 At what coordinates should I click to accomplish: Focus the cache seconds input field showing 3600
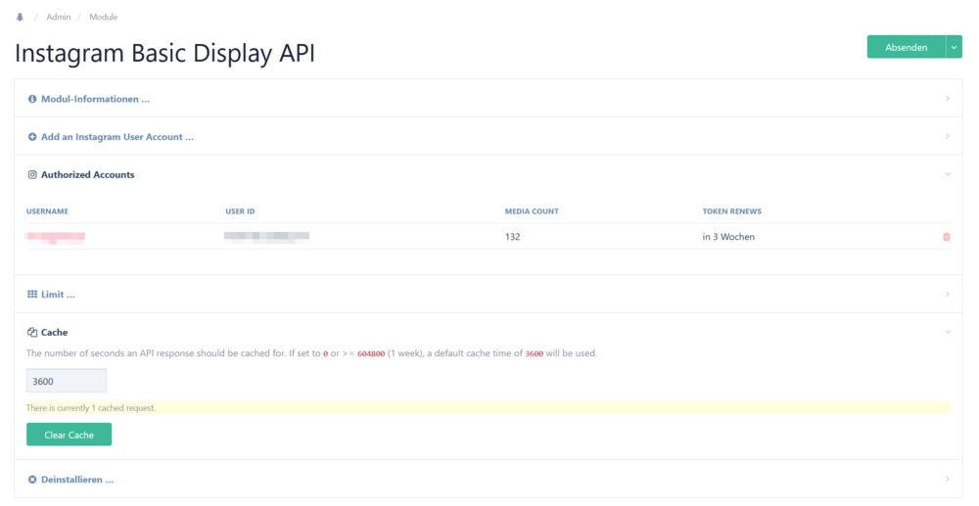point(67,381)
